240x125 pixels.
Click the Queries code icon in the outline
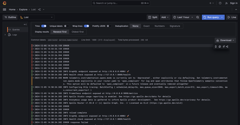tap(10, 30)
